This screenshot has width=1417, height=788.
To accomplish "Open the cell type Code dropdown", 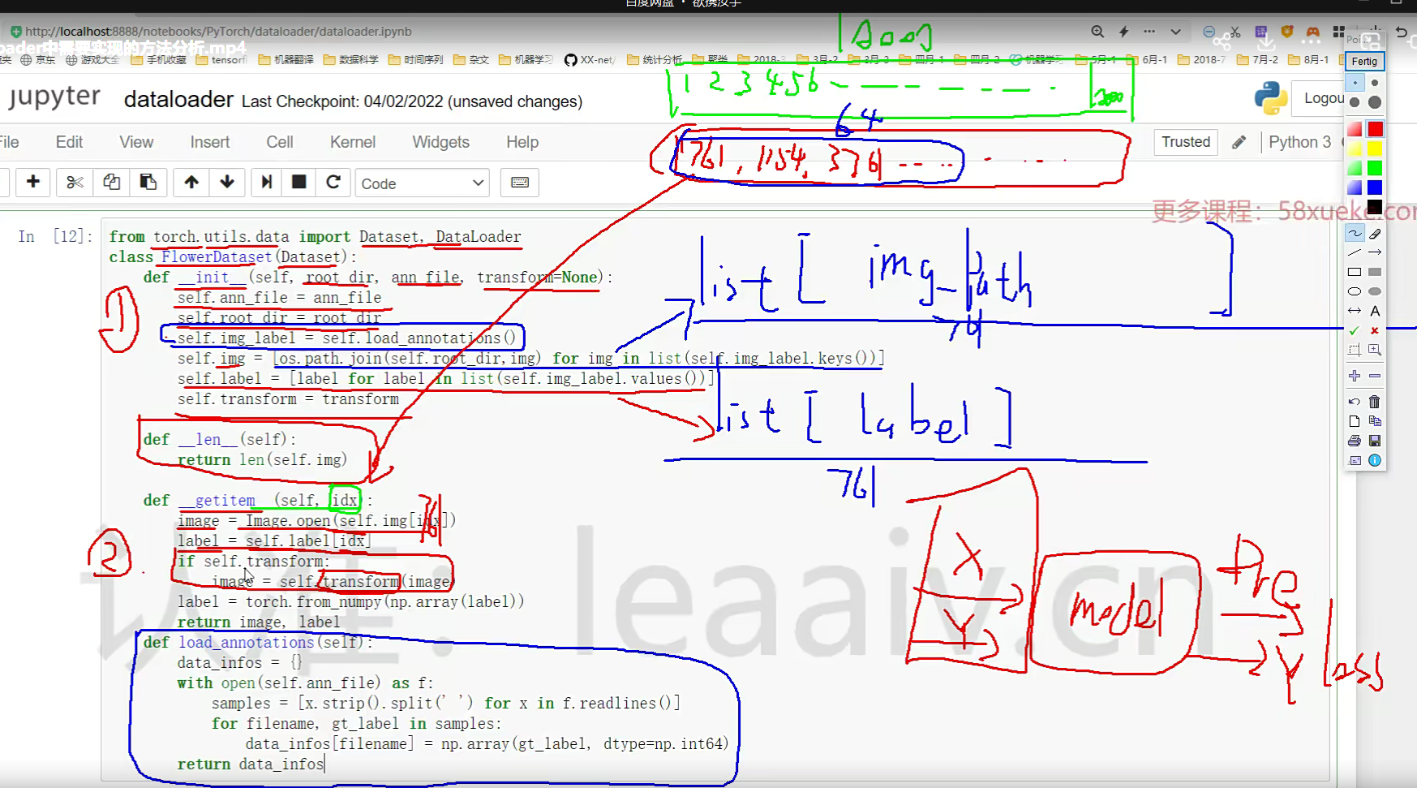I will coord(423,183).
